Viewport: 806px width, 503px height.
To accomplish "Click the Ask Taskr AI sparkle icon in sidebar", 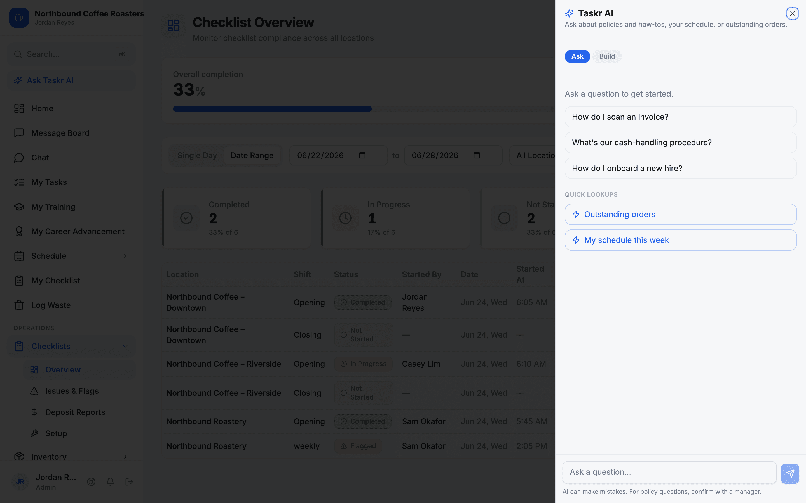I will point(18,80).
